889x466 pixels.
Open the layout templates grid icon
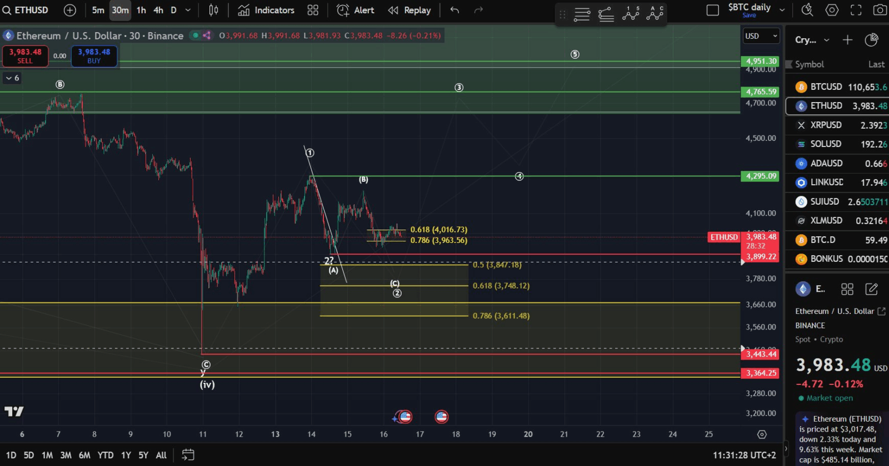point(313,10)
